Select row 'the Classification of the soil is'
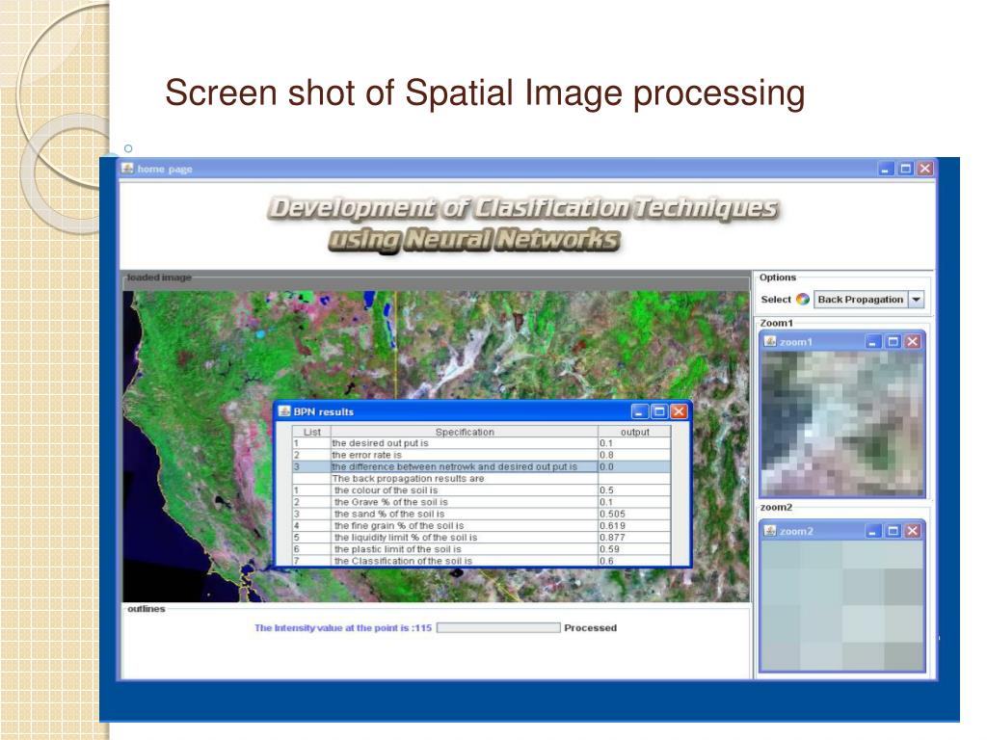 click(x=482, y=561)
